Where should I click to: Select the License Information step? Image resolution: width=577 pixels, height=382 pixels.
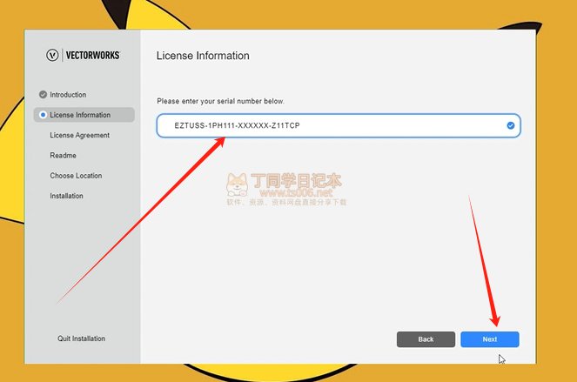coord(84,115)
